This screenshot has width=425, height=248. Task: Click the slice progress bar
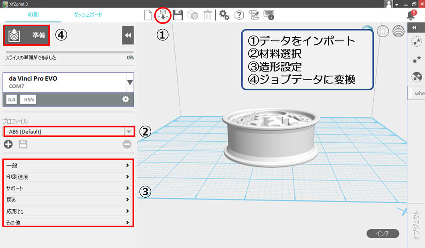coord(69,52)
